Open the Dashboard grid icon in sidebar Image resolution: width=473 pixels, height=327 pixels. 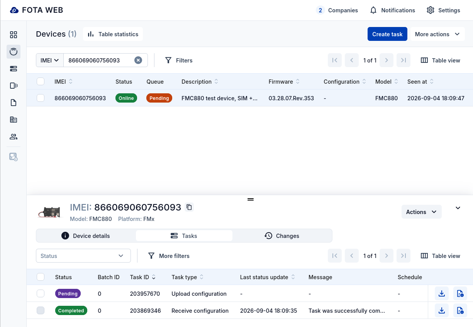[x=14, y=35]
